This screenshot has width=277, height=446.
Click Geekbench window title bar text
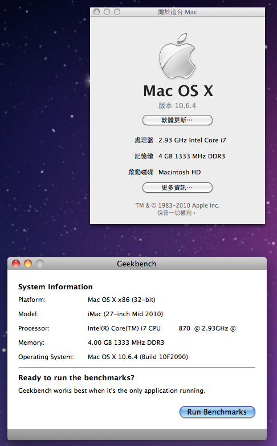pos(136,264)
